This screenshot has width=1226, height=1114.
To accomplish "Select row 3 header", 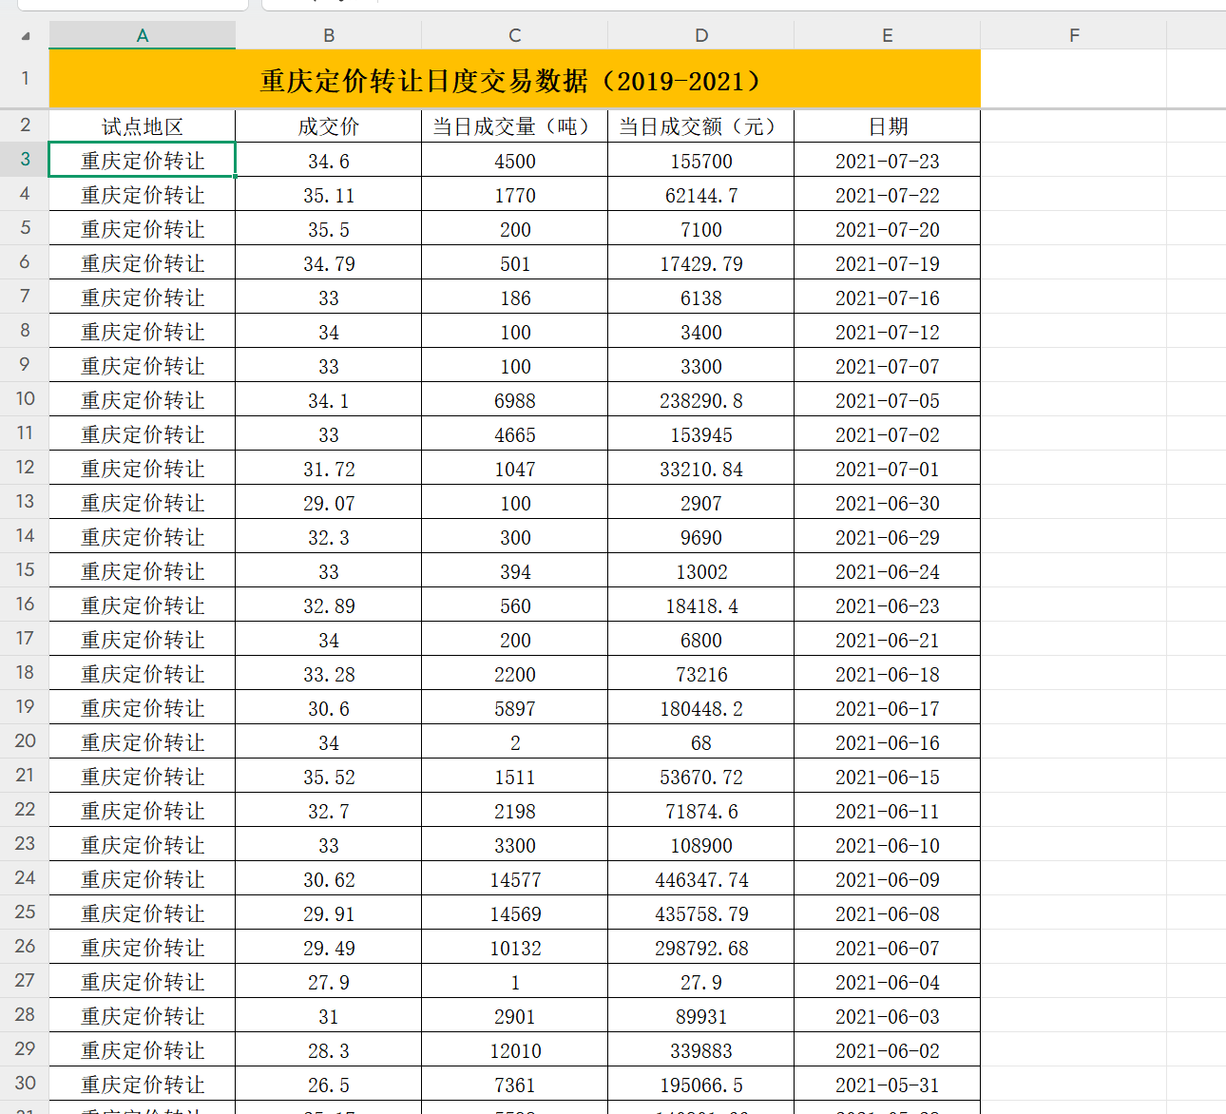I will [25, 160].
